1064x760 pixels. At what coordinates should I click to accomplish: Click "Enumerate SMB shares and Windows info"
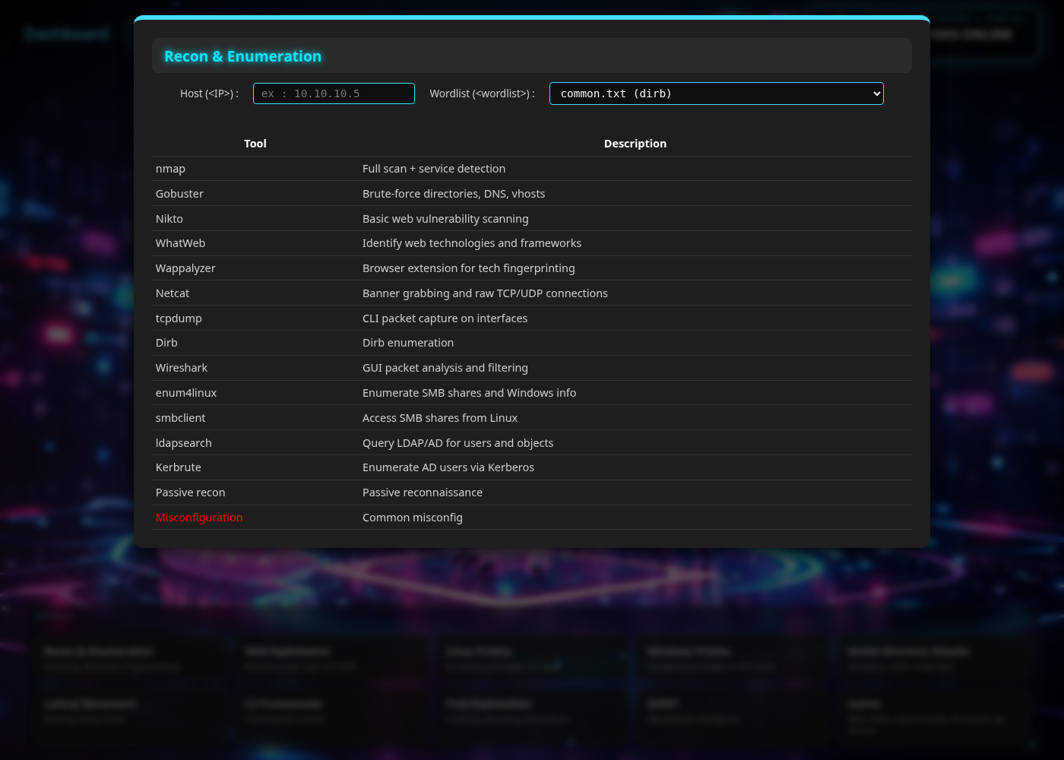[470, 393]
